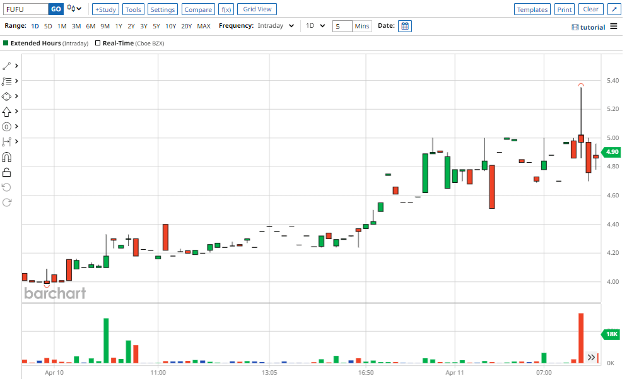Viewport: 627px width, 381px height.
Task: Select the 20Y range
Action: coord(186,26)
